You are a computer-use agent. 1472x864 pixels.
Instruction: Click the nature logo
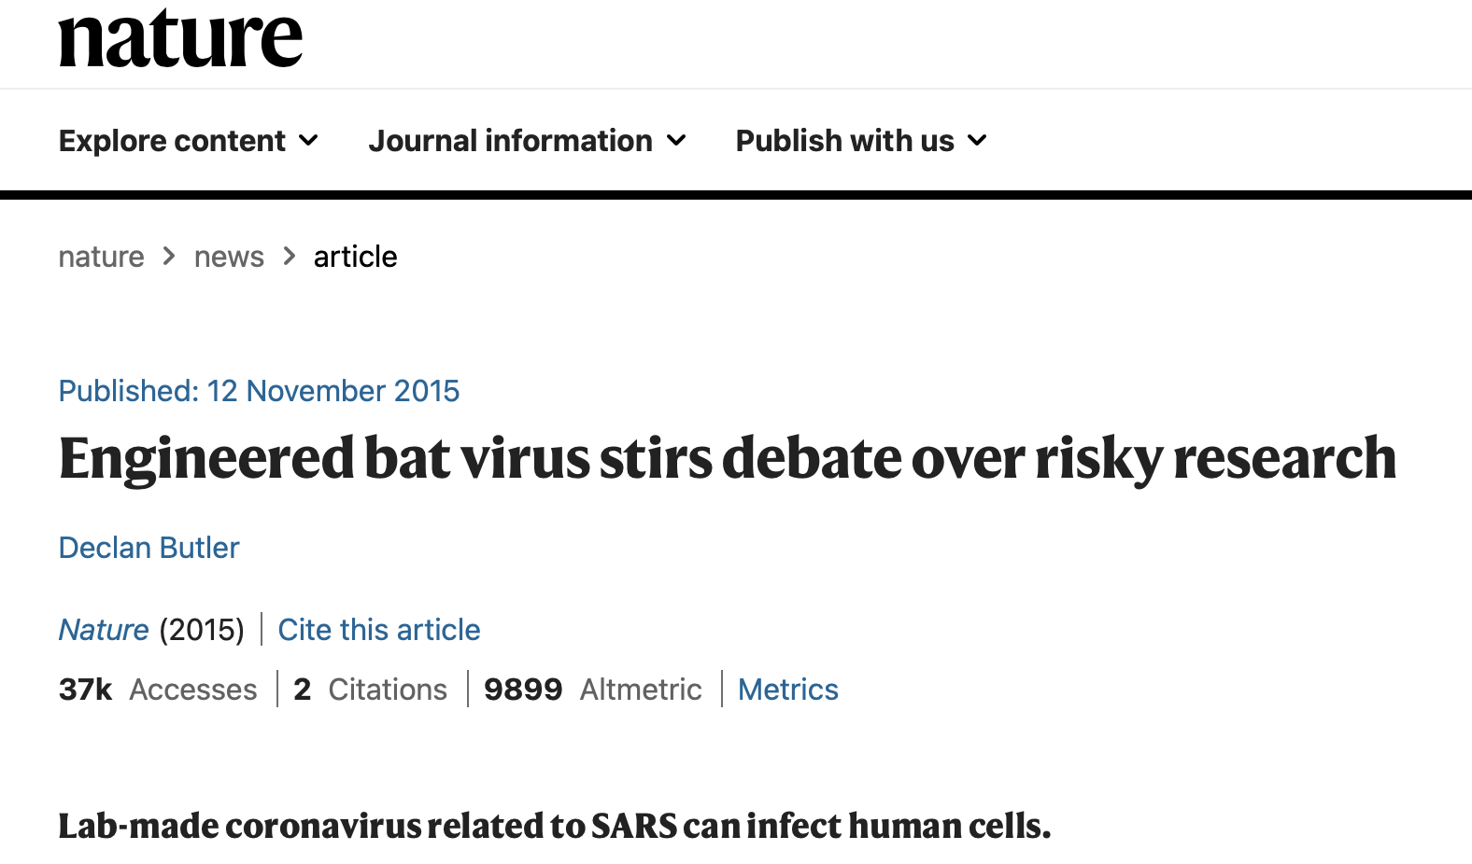pyautogui.click(x=180, y=39)
